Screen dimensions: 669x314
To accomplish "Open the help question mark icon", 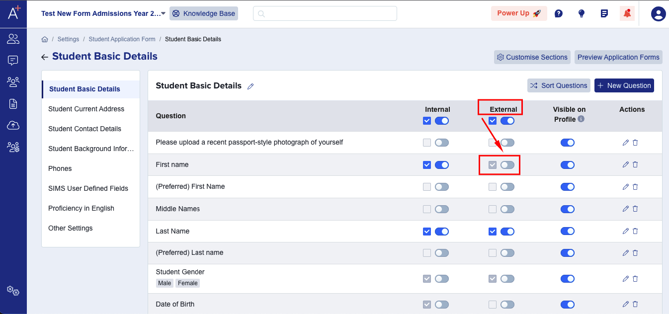I will (558, 13).
